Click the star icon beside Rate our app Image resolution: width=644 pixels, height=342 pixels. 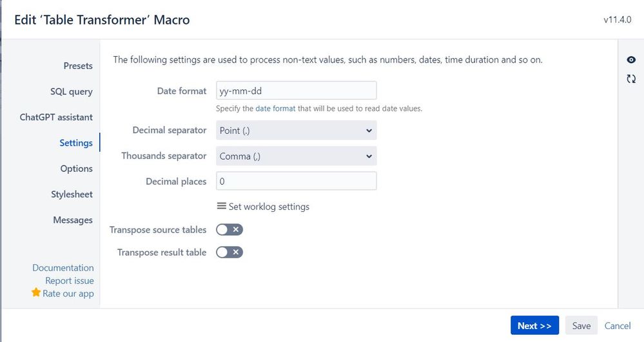(36, 292)
